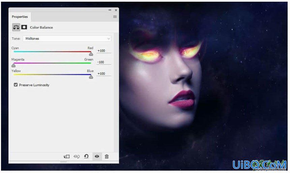The height and width of the screenshot is (173, 290).
Task: Click the Yellow-Blue slider handle
Action: pos(91,77)
